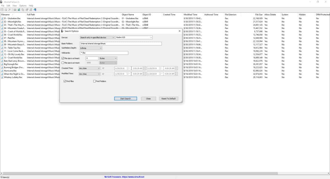Open the Device dropdown showing Redmi K20

(151, 37)
